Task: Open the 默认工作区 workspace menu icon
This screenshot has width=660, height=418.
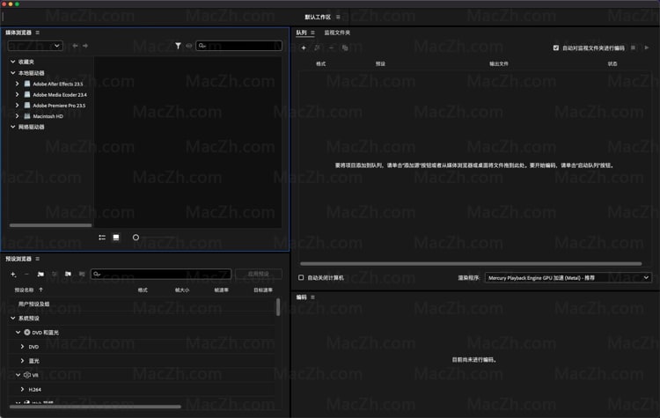Action: (x=338, y=18)
